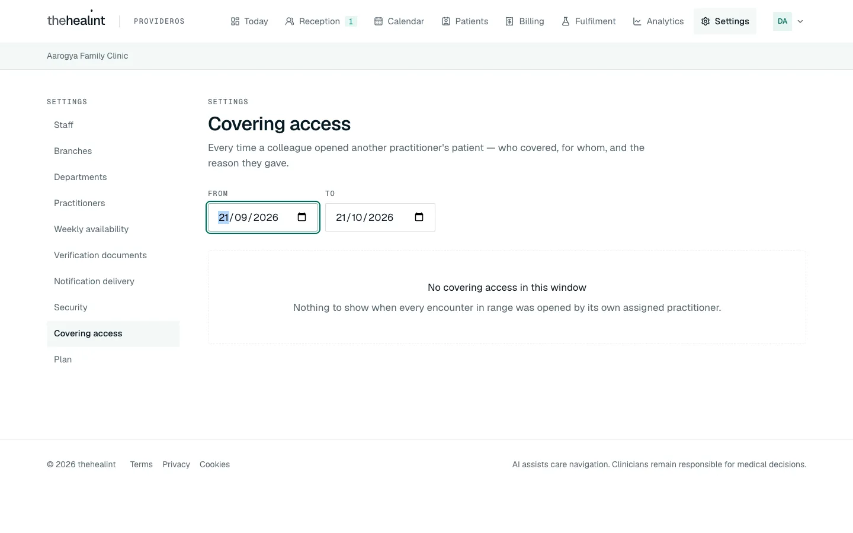This screenshot has height=533, width=853.
Task: Click the Reception badge count 1
Action: (x=351, y=21)
